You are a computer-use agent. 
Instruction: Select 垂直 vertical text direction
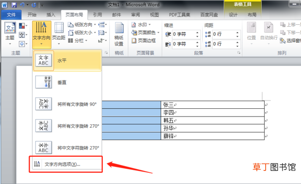tap(67, 83)
